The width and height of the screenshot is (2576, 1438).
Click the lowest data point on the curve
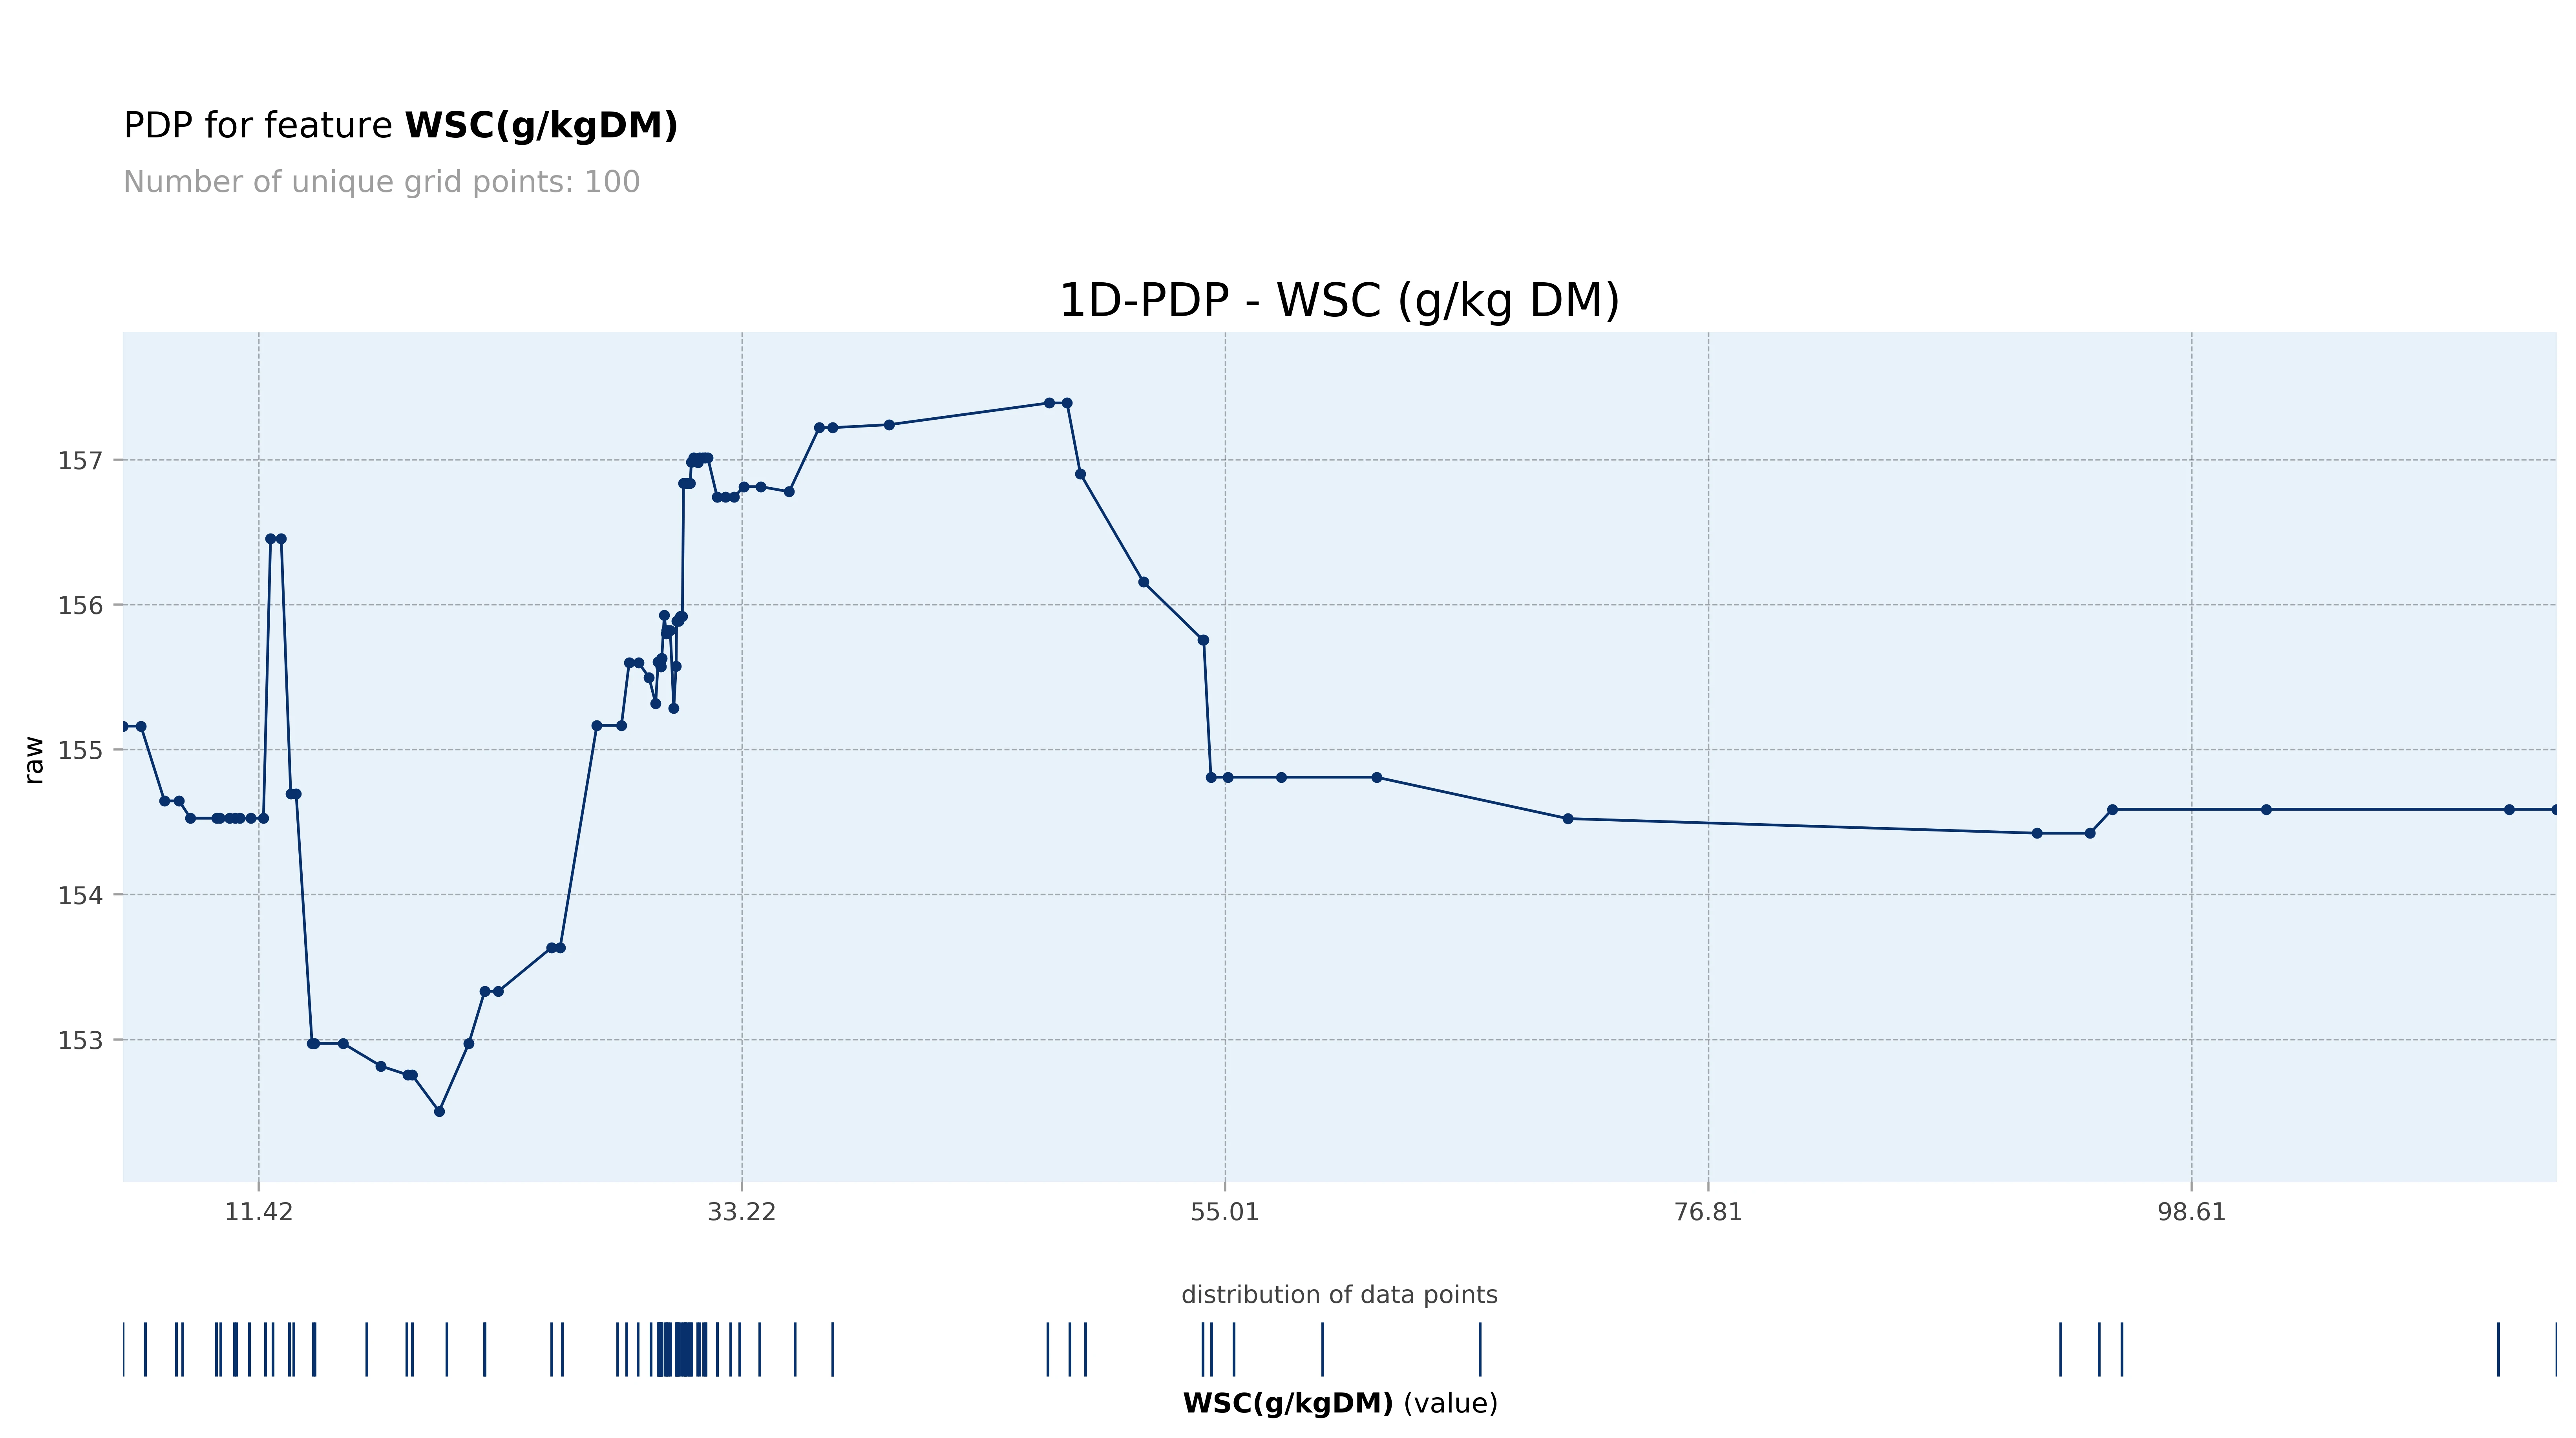click(439, 1111)
